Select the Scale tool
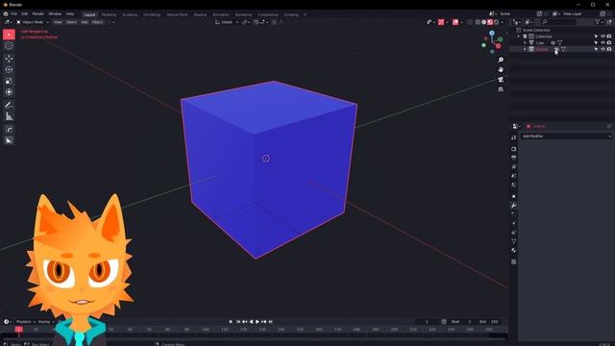 (9, 81)
